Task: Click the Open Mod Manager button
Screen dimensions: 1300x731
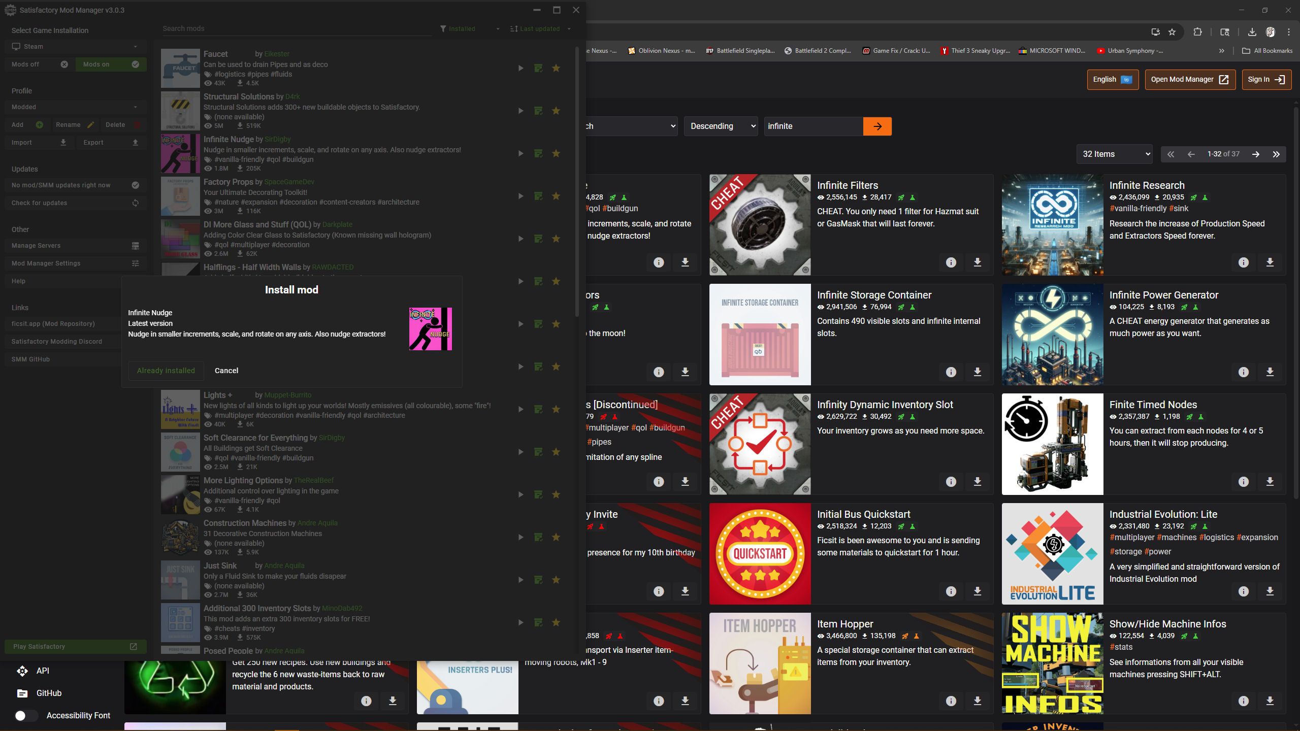Action: tap(1190, 80)
